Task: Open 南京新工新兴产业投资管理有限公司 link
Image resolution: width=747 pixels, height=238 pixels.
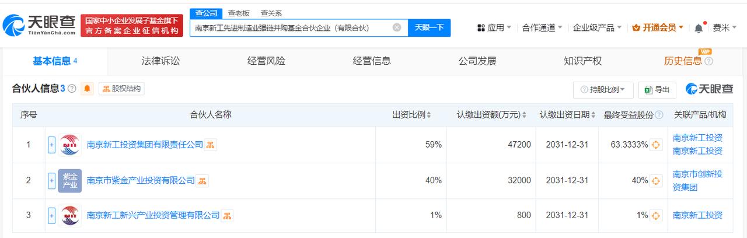Action: pos(153,215)
